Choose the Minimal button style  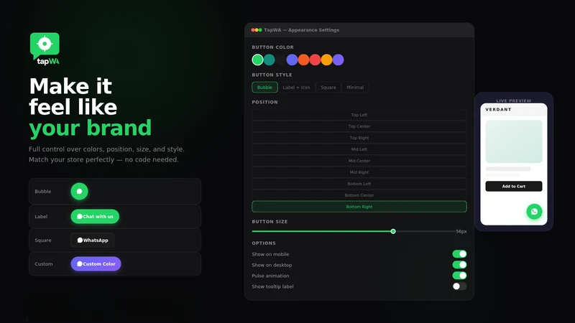(355, 87)
